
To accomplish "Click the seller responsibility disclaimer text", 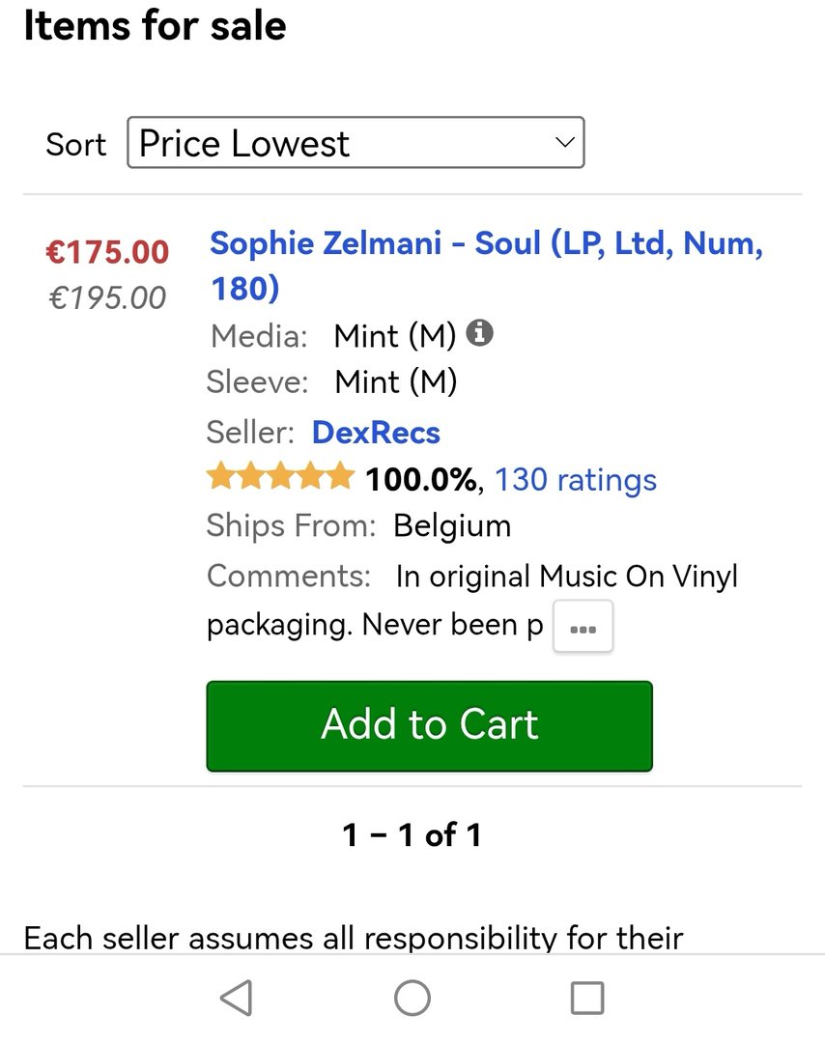I will 354,937.
